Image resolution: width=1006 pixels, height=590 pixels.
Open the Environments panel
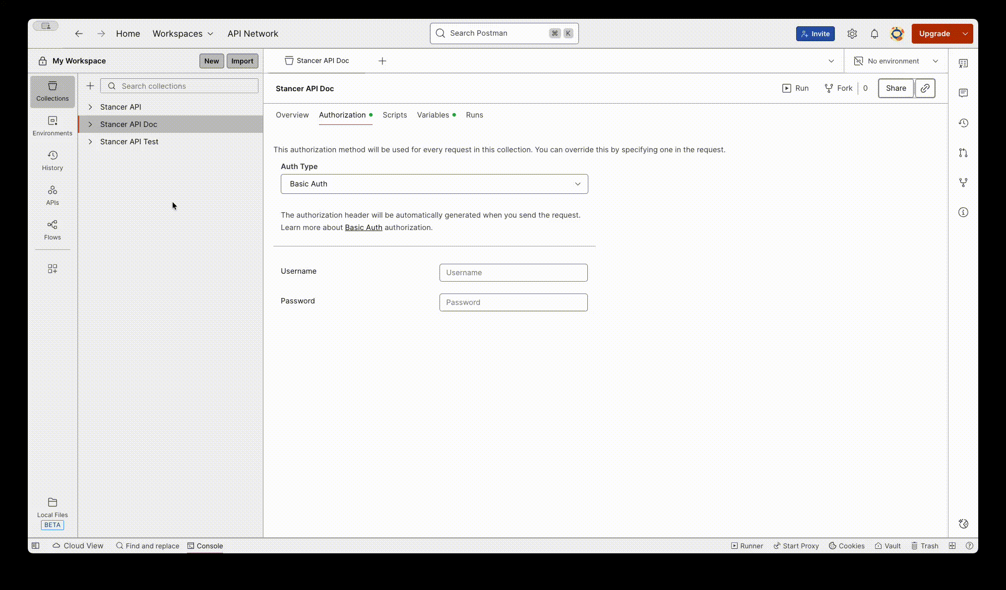click(x=52, y=125)
